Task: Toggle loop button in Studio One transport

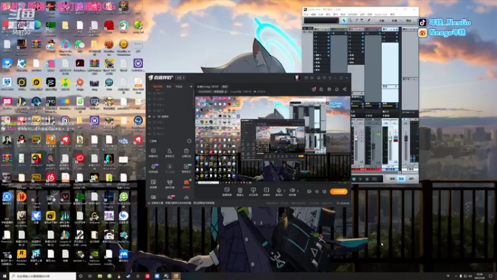Action: tap(375, 179)
